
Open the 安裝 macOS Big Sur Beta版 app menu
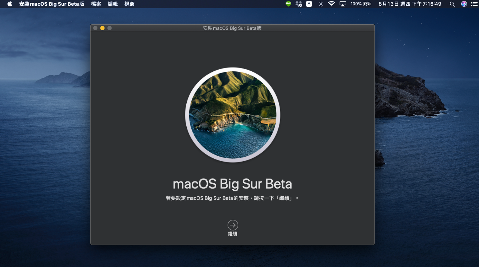click(52, 4)
